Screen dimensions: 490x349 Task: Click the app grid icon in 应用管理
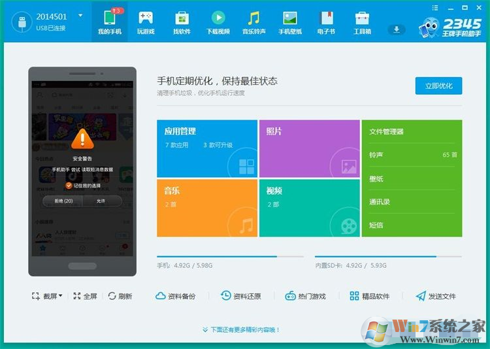(246, 167)
